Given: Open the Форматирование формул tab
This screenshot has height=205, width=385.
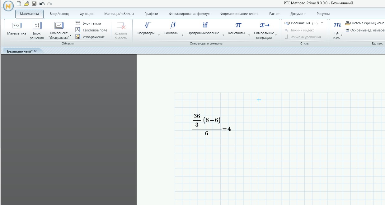Looking at the screenshot, I should (x=189, y=14).
